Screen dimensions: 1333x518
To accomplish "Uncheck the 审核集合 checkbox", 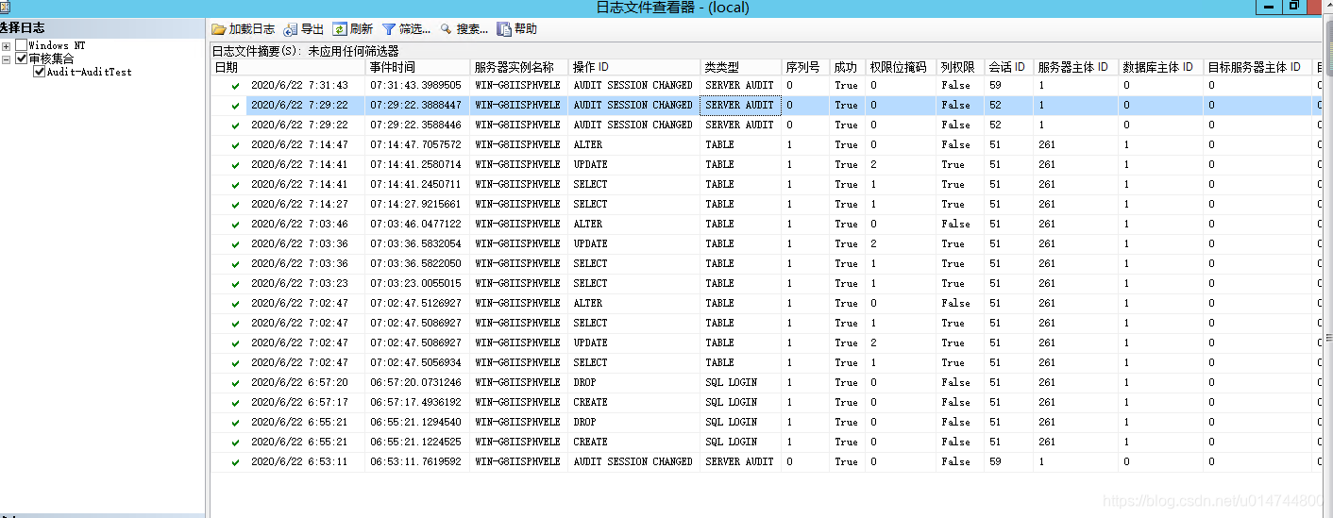I will click(21, 58).
